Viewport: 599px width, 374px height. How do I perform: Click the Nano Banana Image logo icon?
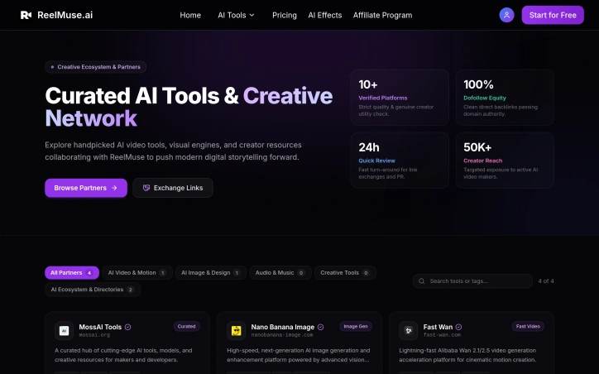pyautogui.click(x=236, y=330)
